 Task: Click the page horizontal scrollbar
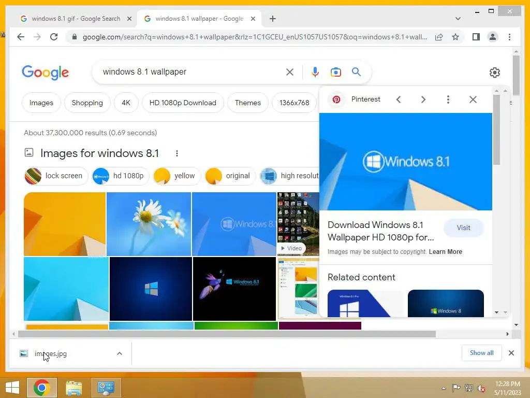pyautogui.click(x=227, y=334)
